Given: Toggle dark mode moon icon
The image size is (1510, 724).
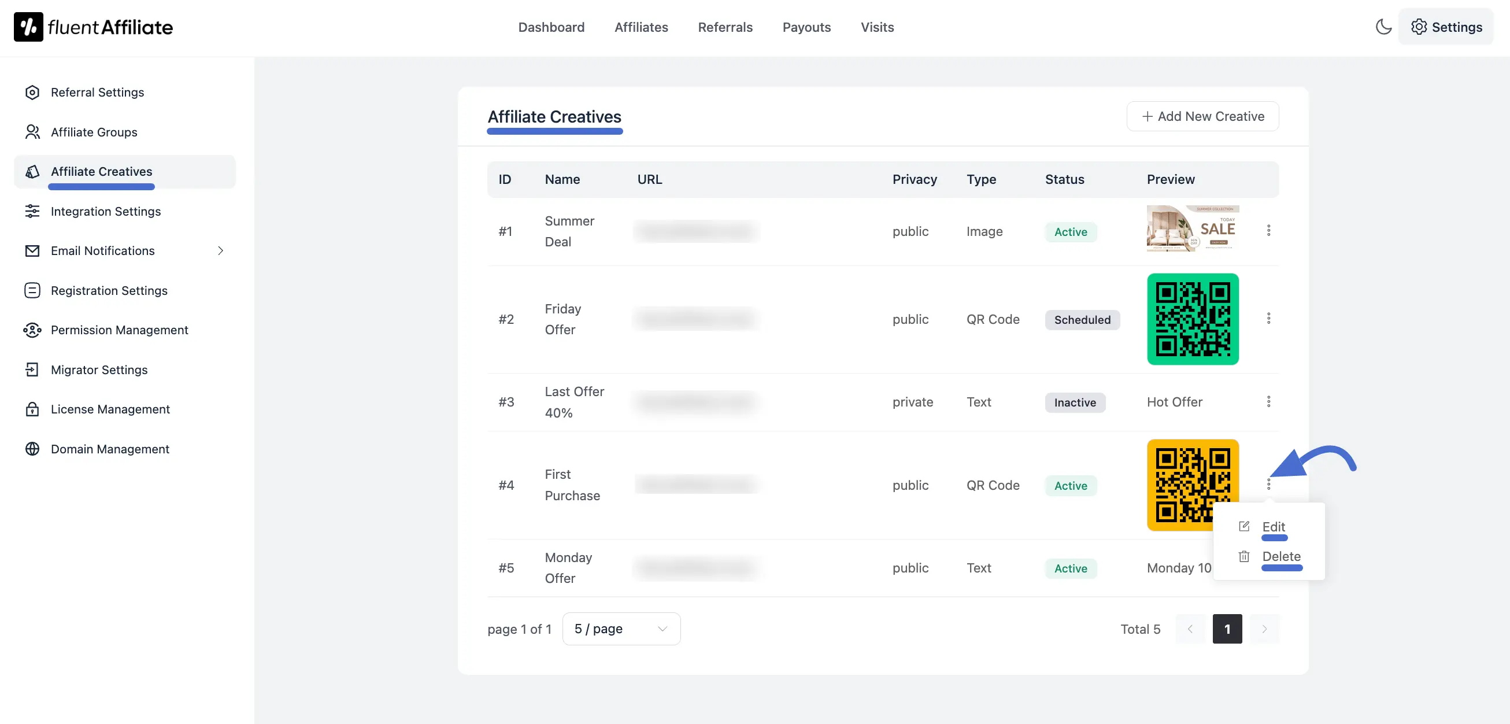Looking at the screenshot, I should (1383, 27).
